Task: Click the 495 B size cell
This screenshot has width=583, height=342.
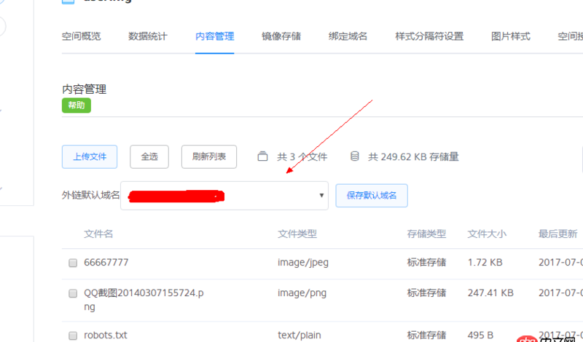Action: 480,335
